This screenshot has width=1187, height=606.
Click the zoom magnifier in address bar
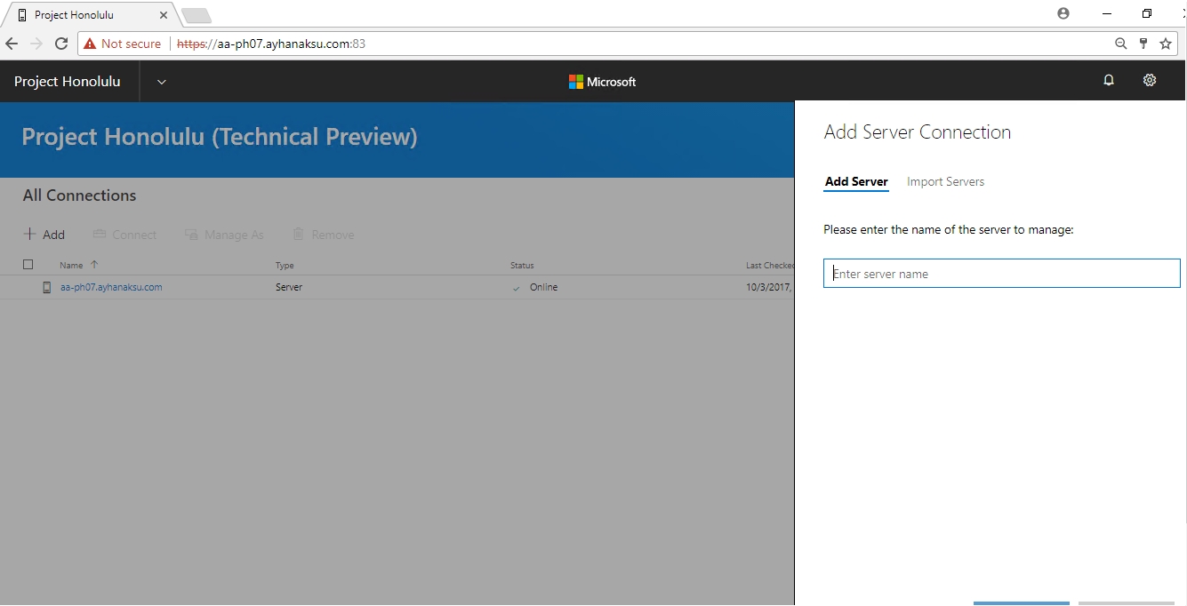click(1121, 44)
